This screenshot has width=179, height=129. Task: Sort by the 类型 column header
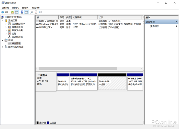[x=68, y=17]
